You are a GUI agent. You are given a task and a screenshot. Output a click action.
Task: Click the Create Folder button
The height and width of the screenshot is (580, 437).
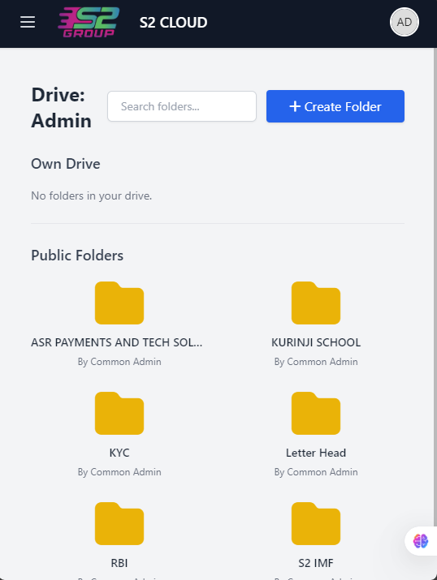(x=335, y=106)
